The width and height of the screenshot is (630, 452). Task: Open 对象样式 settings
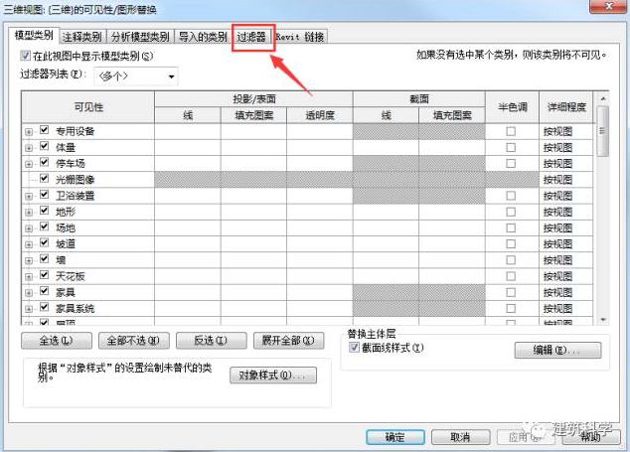tap(273, 376)
